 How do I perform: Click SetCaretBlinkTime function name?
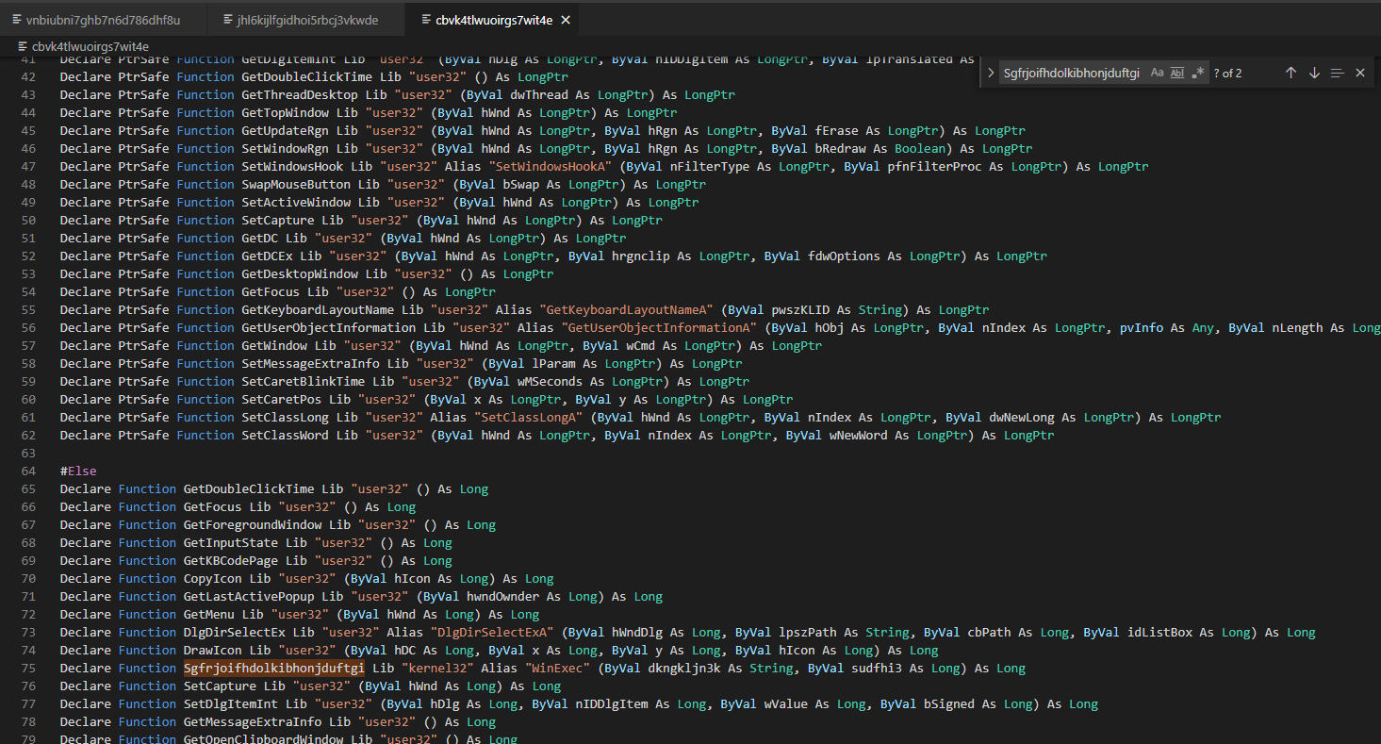[x=304, y=381]
